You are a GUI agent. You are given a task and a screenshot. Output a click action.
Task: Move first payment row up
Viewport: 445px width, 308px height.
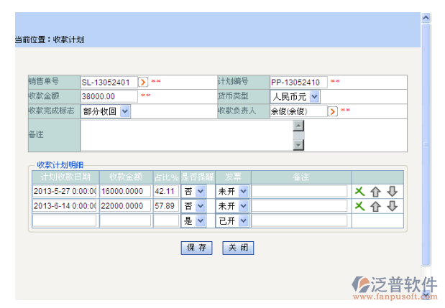click(375, 191)
